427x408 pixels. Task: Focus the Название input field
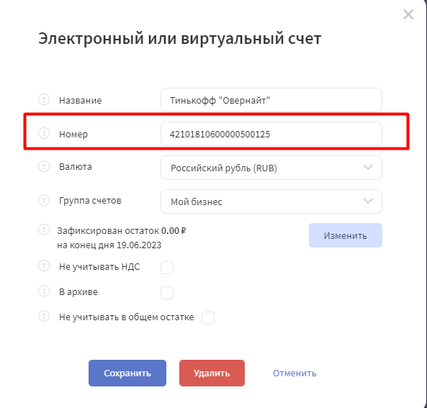(x=271, y=100)
